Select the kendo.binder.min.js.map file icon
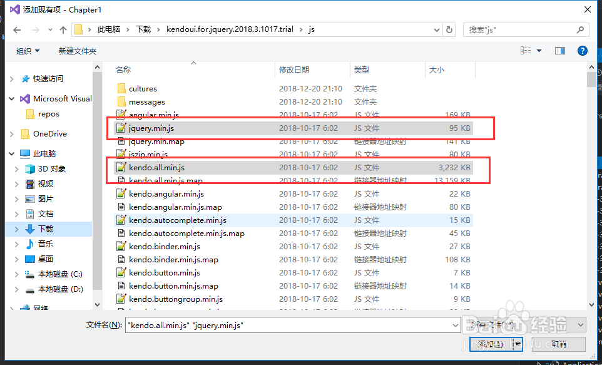The width and height of the screenshot is (602, 365). point(121,260)
